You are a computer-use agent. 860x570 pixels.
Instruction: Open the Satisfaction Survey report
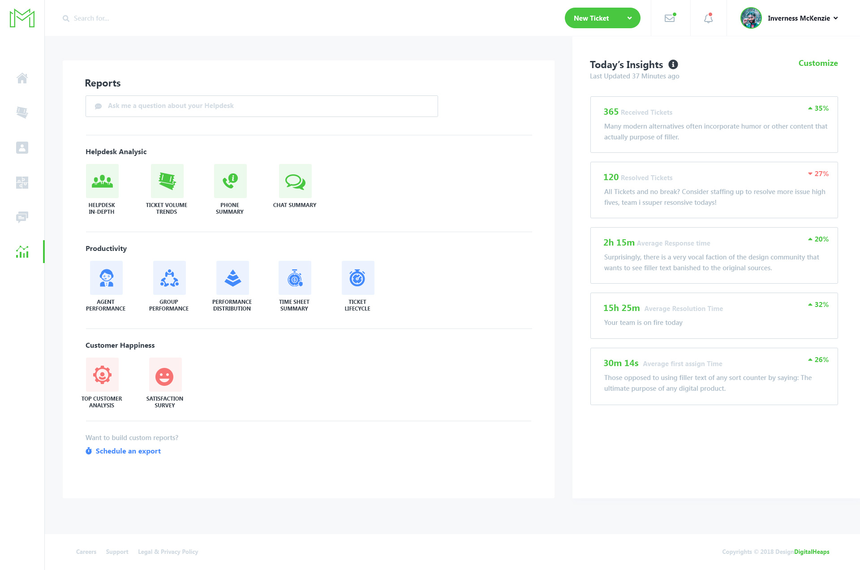tap(165, 375)
